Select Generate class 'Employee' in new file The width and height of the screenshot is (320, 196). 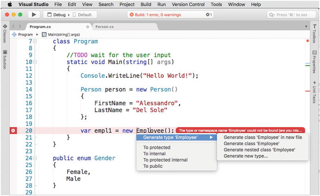(263, 137)
